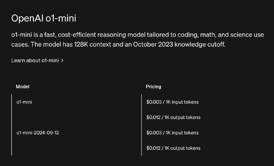
Task: Click o1-mini's $0.003 input tokens price
Action: [173, 102]
